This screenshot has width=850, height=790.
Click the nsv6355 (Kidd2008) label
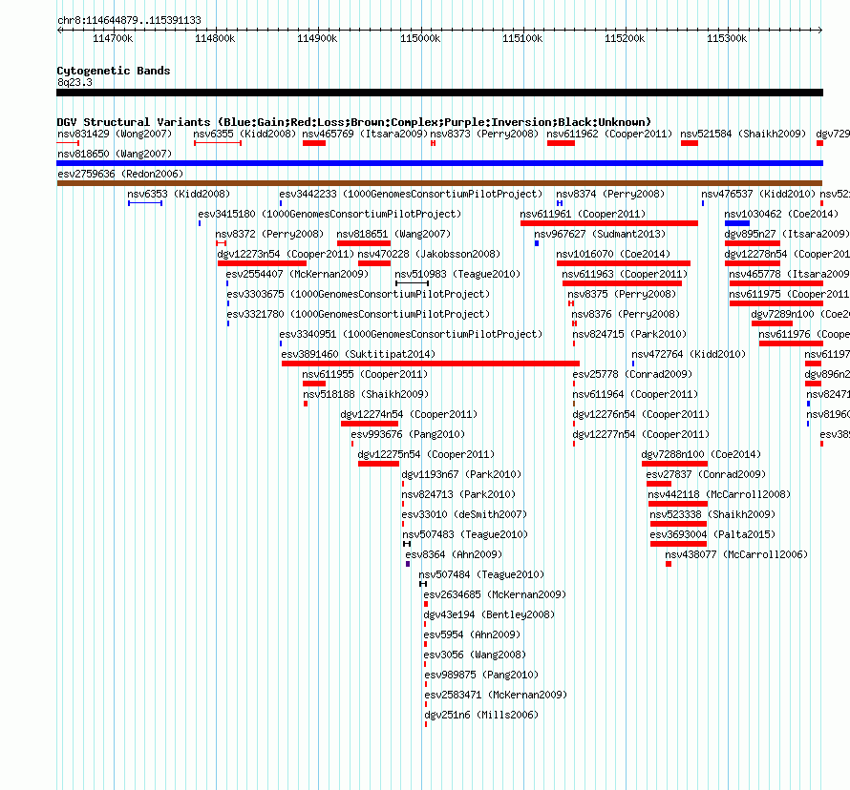[244, 134]
